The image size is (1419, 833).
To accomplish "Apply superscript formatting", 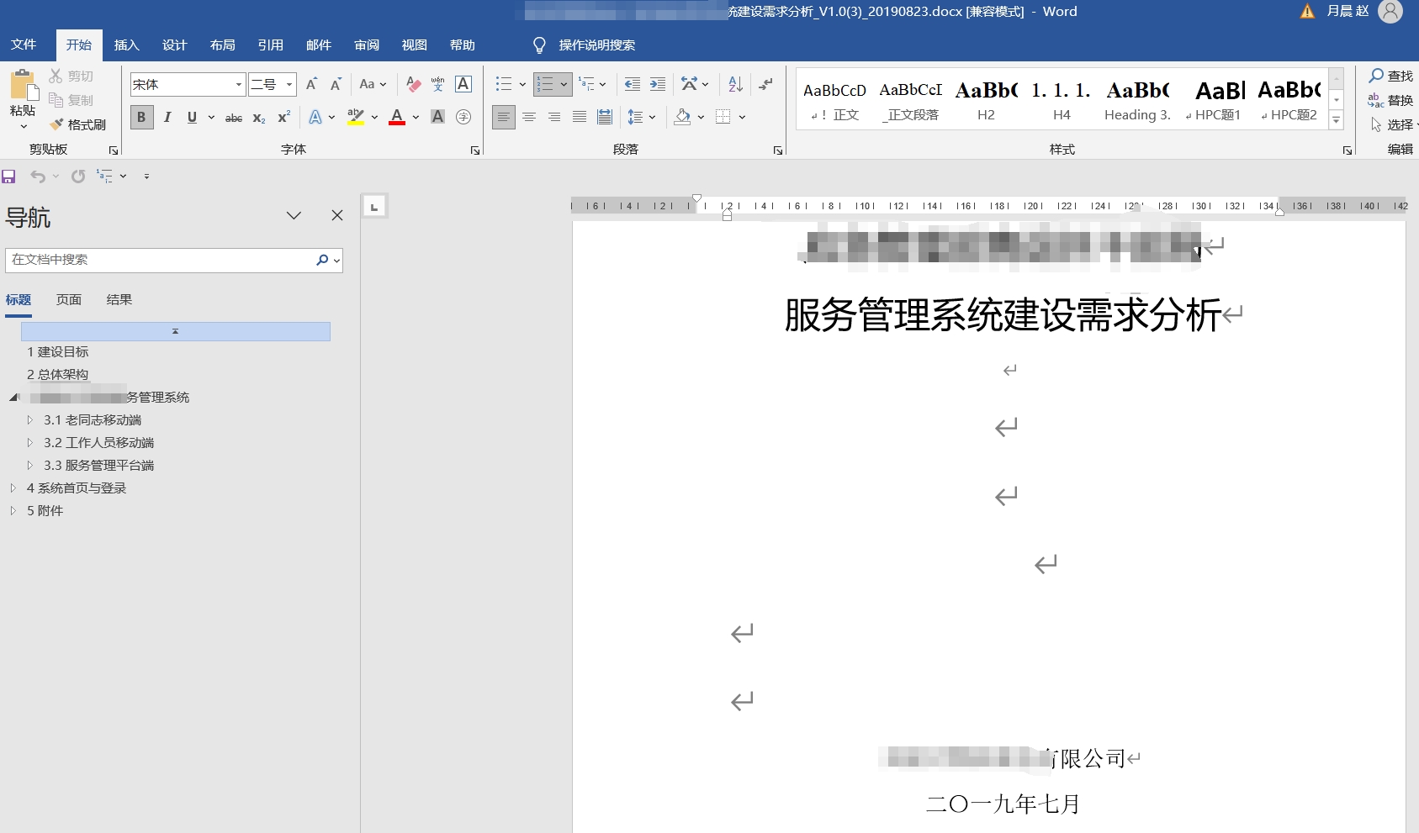I will [x=284, y=118].
